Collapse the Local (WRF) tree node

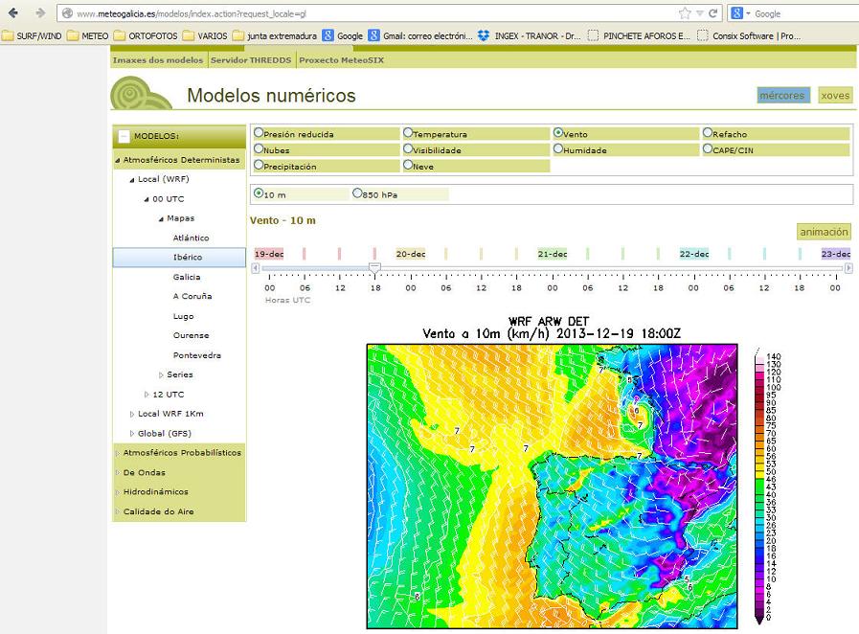pyautogui.click(x=131, y=180)
